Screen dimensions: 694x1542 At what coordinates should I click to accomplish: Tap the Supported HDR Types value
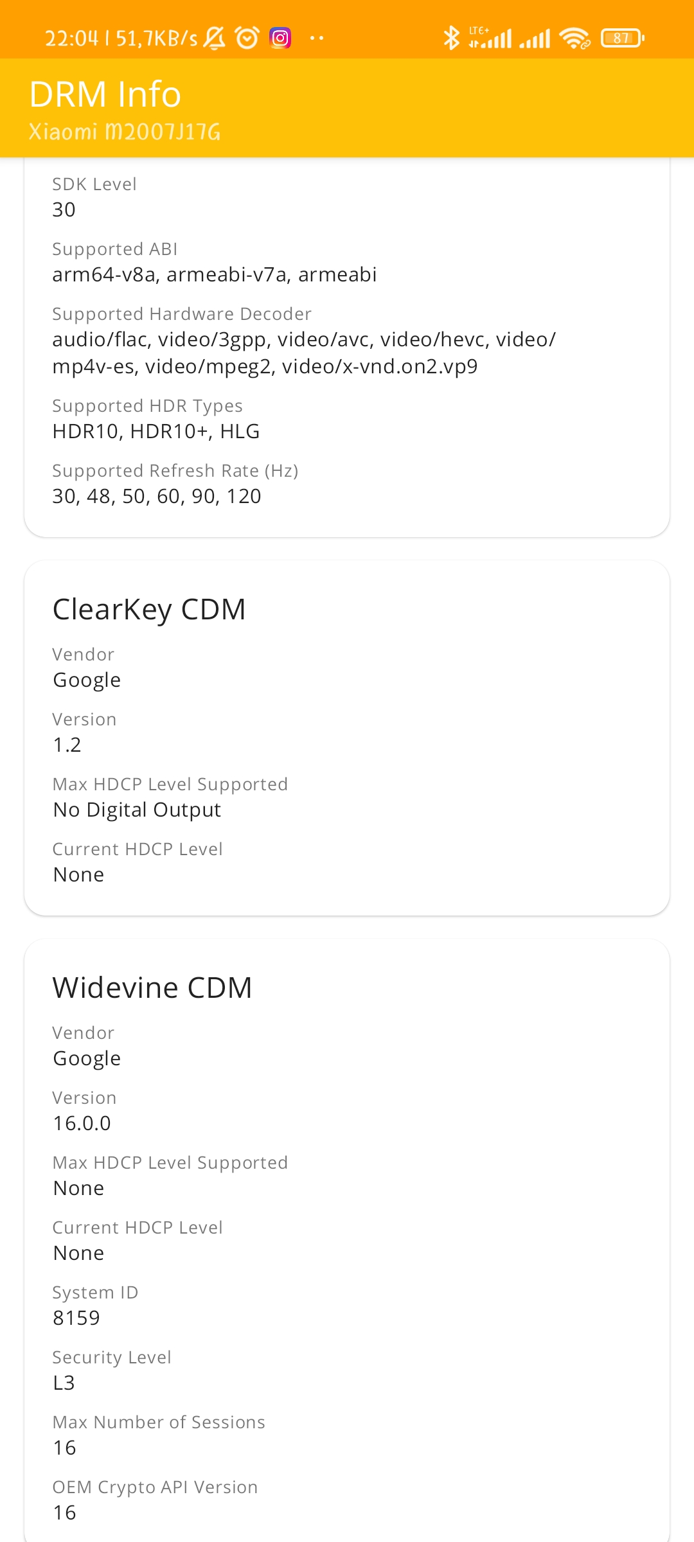point(156,431)
